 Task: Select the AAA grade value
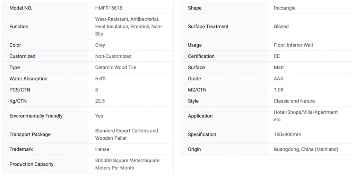click(x=278, y=79)
